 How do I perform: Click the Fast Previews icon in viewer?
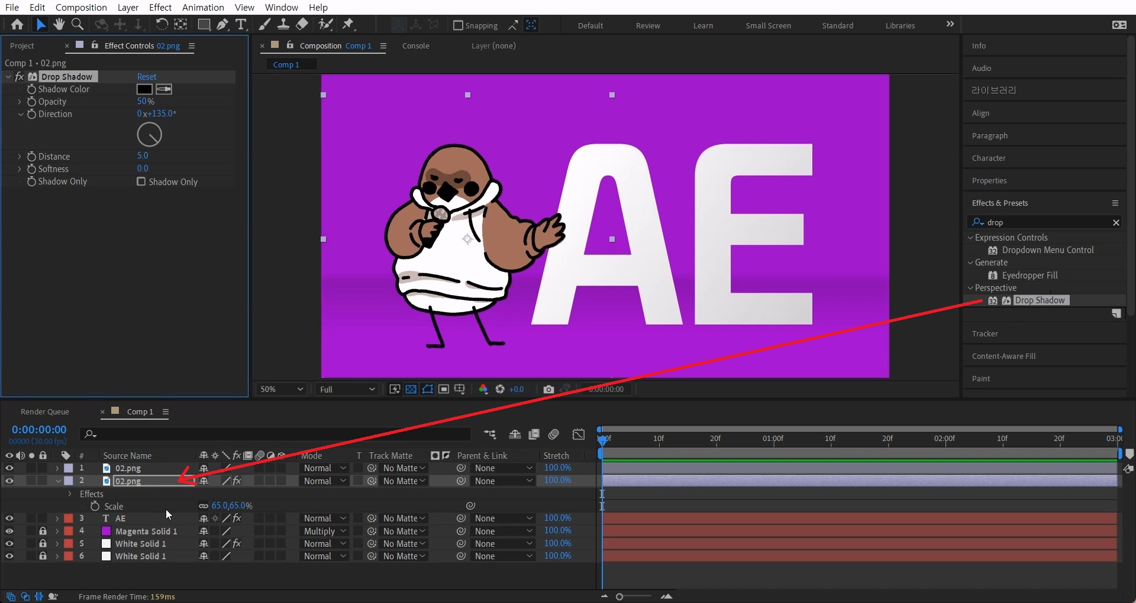(395, 389)
